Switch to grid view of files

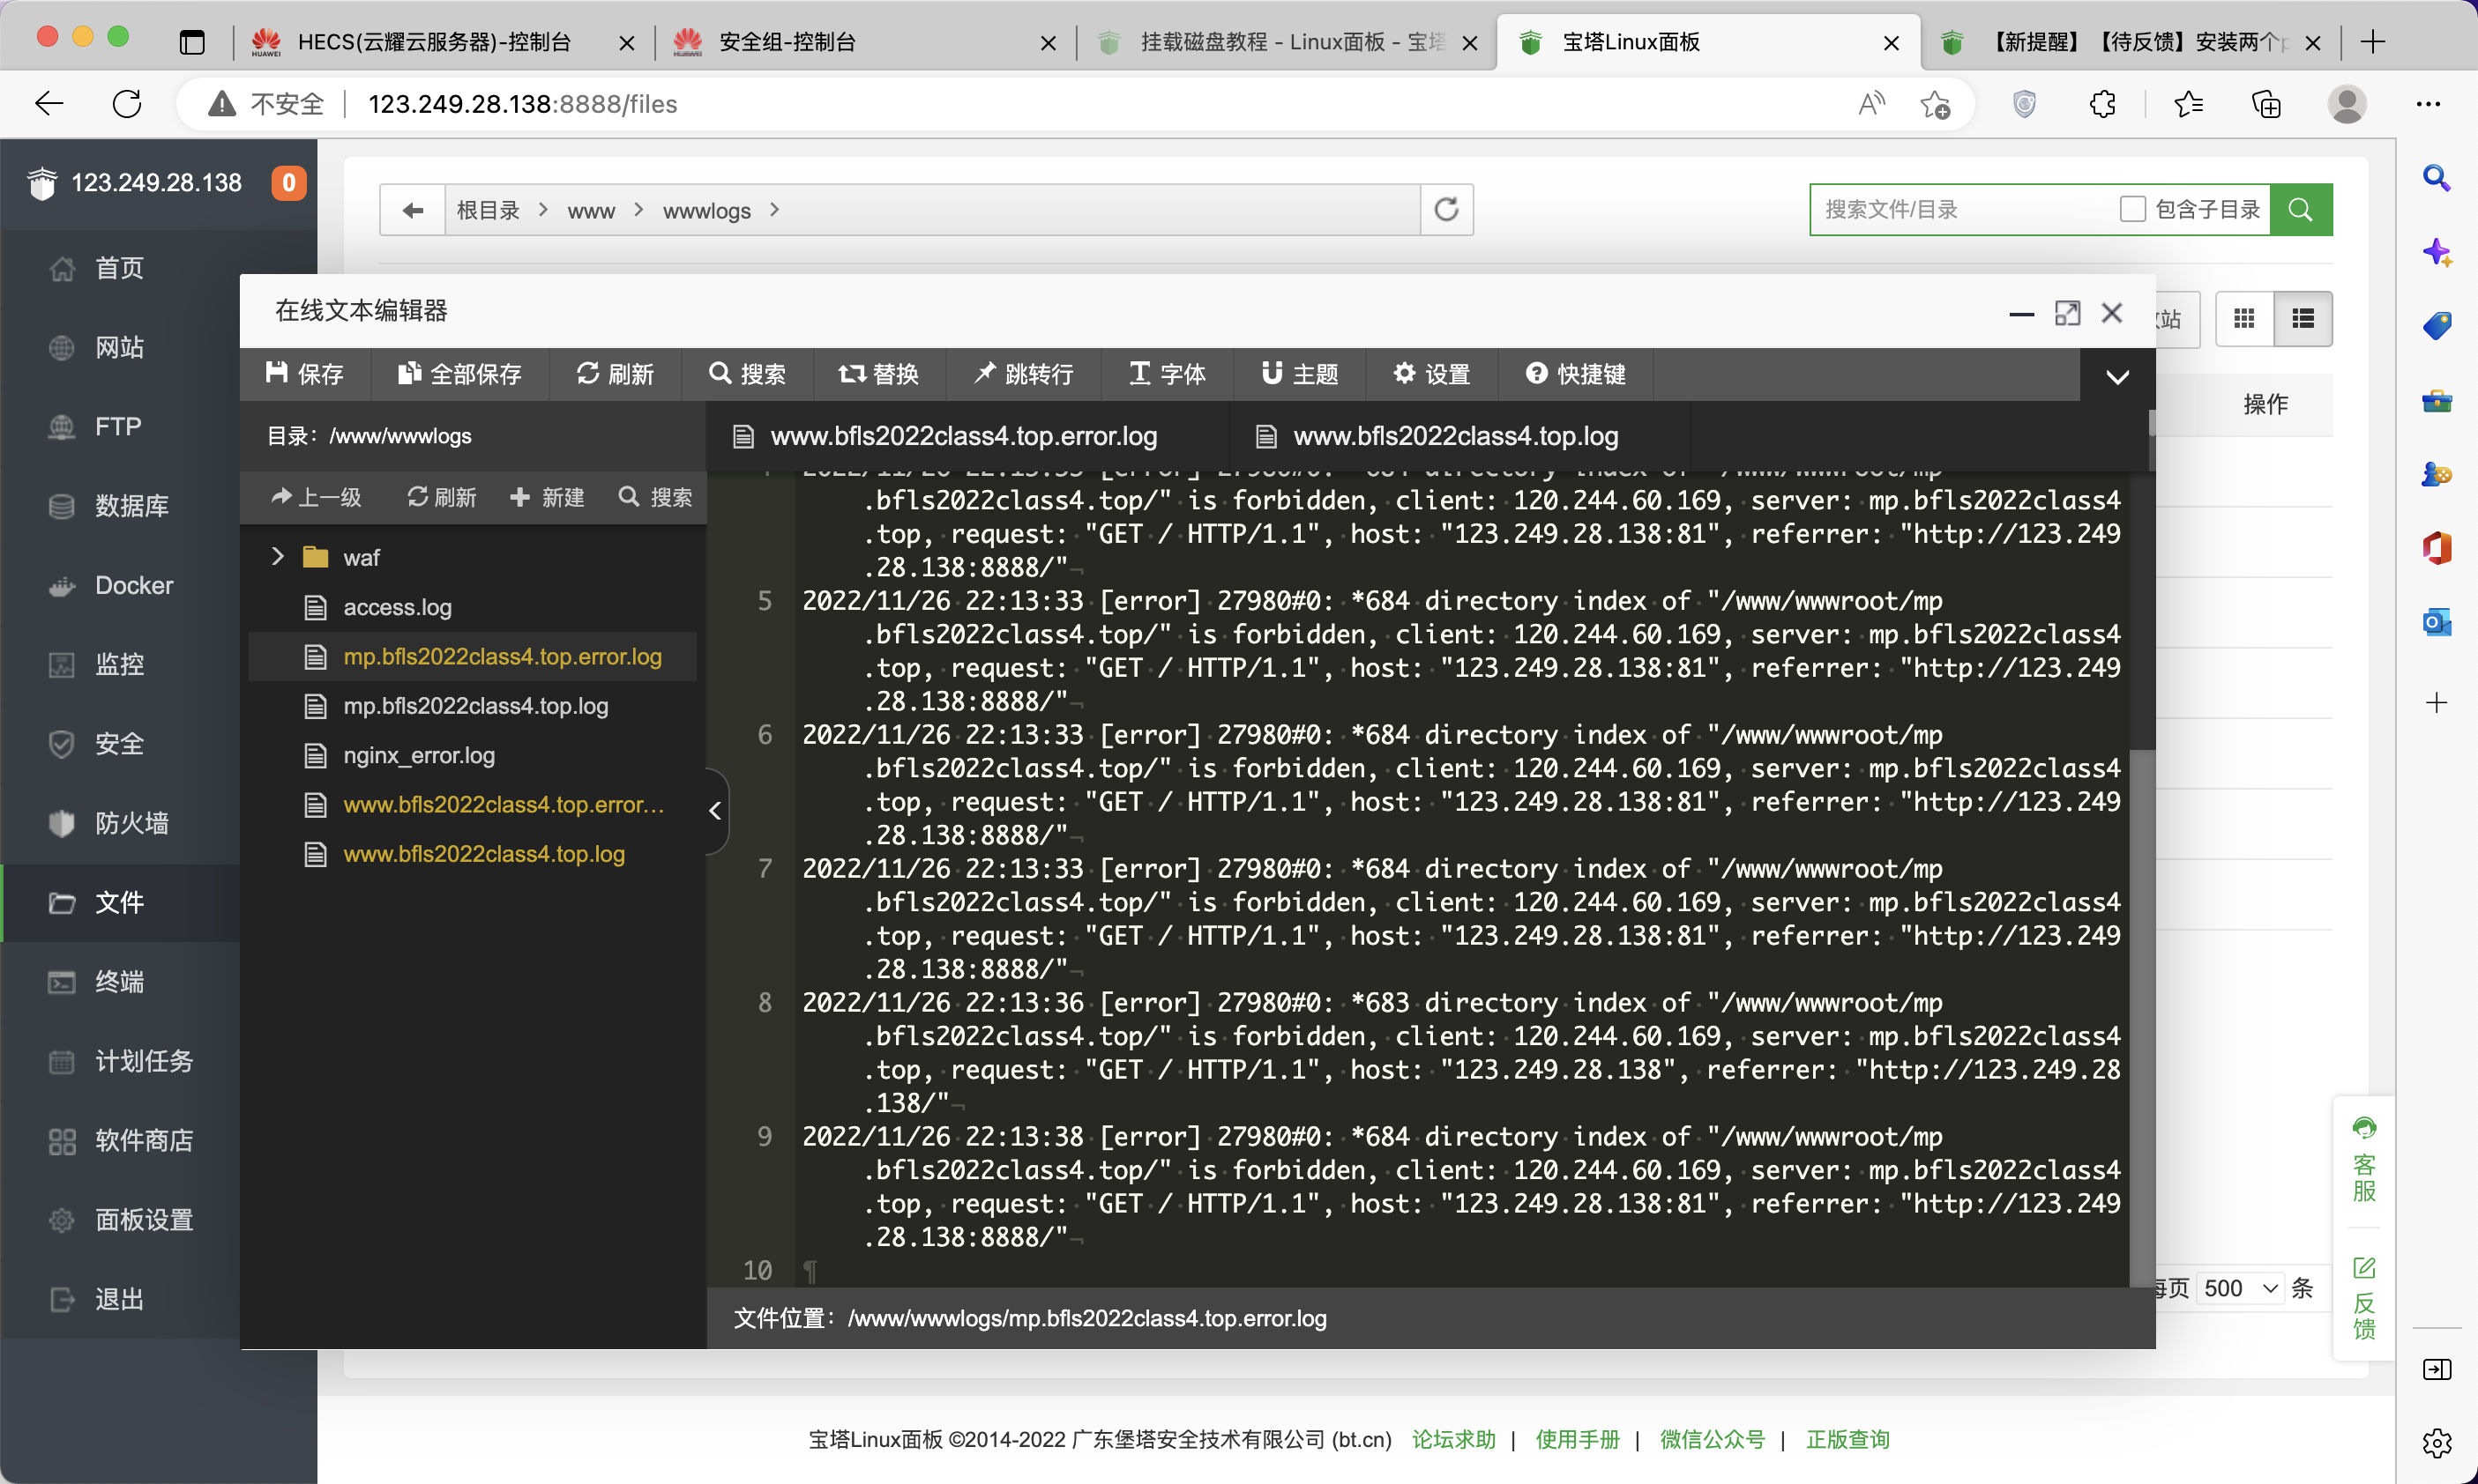coord(2244,318)
